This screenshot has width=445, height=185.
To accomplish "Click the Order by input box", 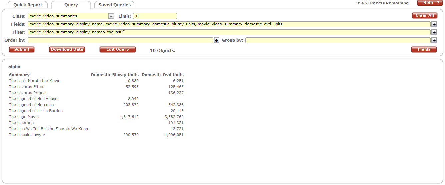I will tap(120, 40).
